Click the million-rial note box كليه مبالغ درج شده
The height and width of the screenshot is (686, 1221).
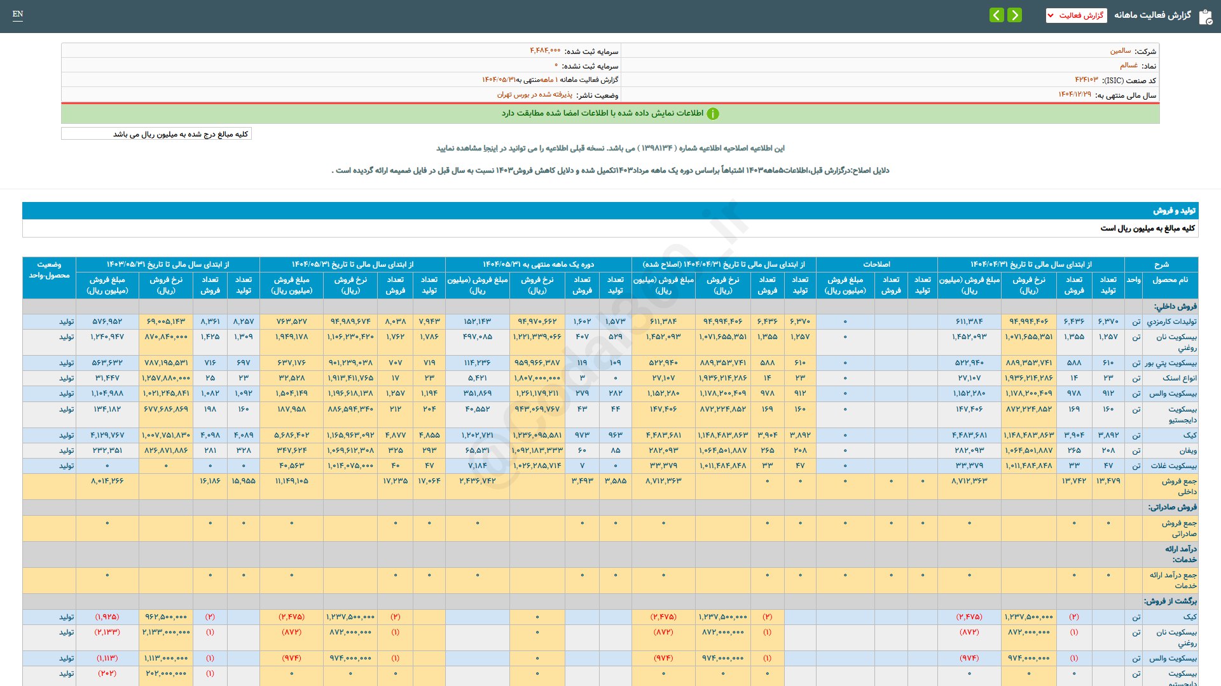click(x=156, y=134)
